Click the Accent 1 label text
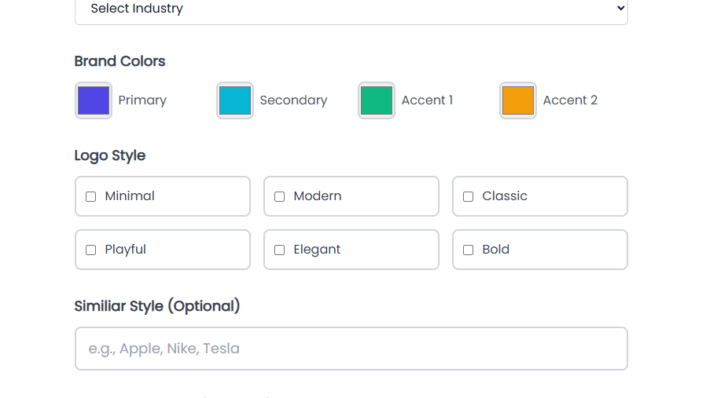 point(427,100)
